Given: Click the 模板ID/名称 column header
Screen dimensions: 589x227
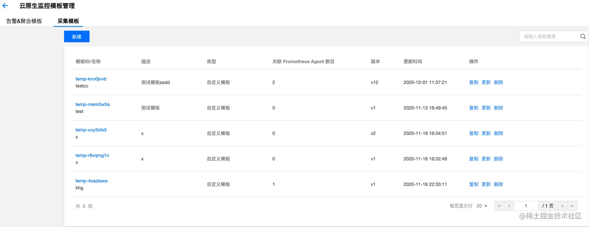Looking at the screenshot, I should 88,62.
